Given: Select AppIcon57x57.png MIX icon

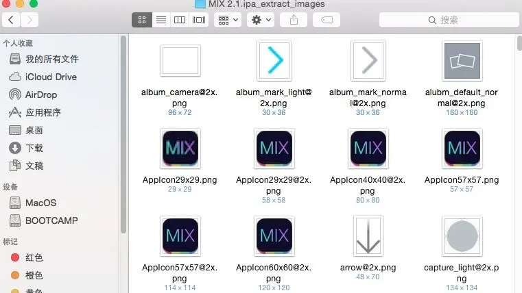Looking at the screenshot, I should pyautogui.click(x=462, y=148).
